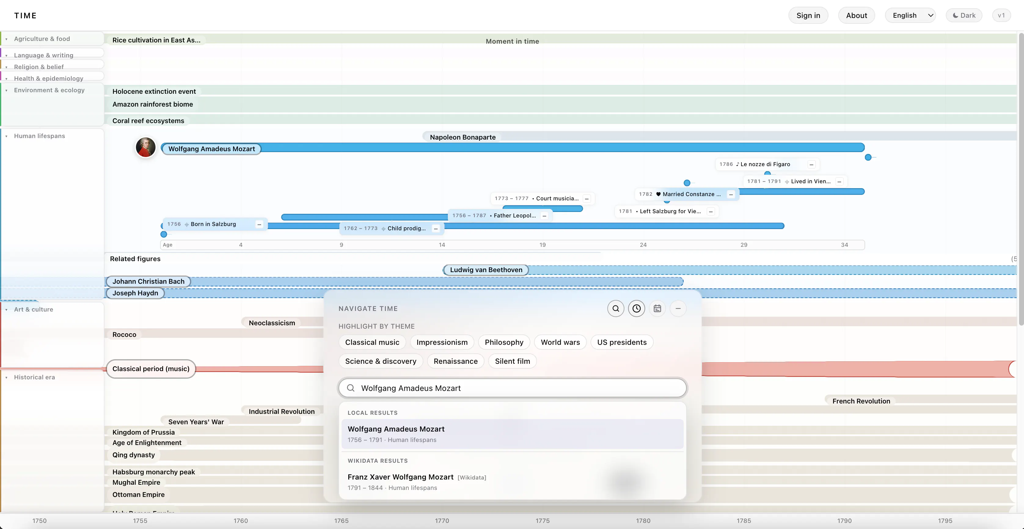This screenshot has height=529, width=1024.
Task: Select the Age of Enlightenment entry
Action: (x=147, y=443)
